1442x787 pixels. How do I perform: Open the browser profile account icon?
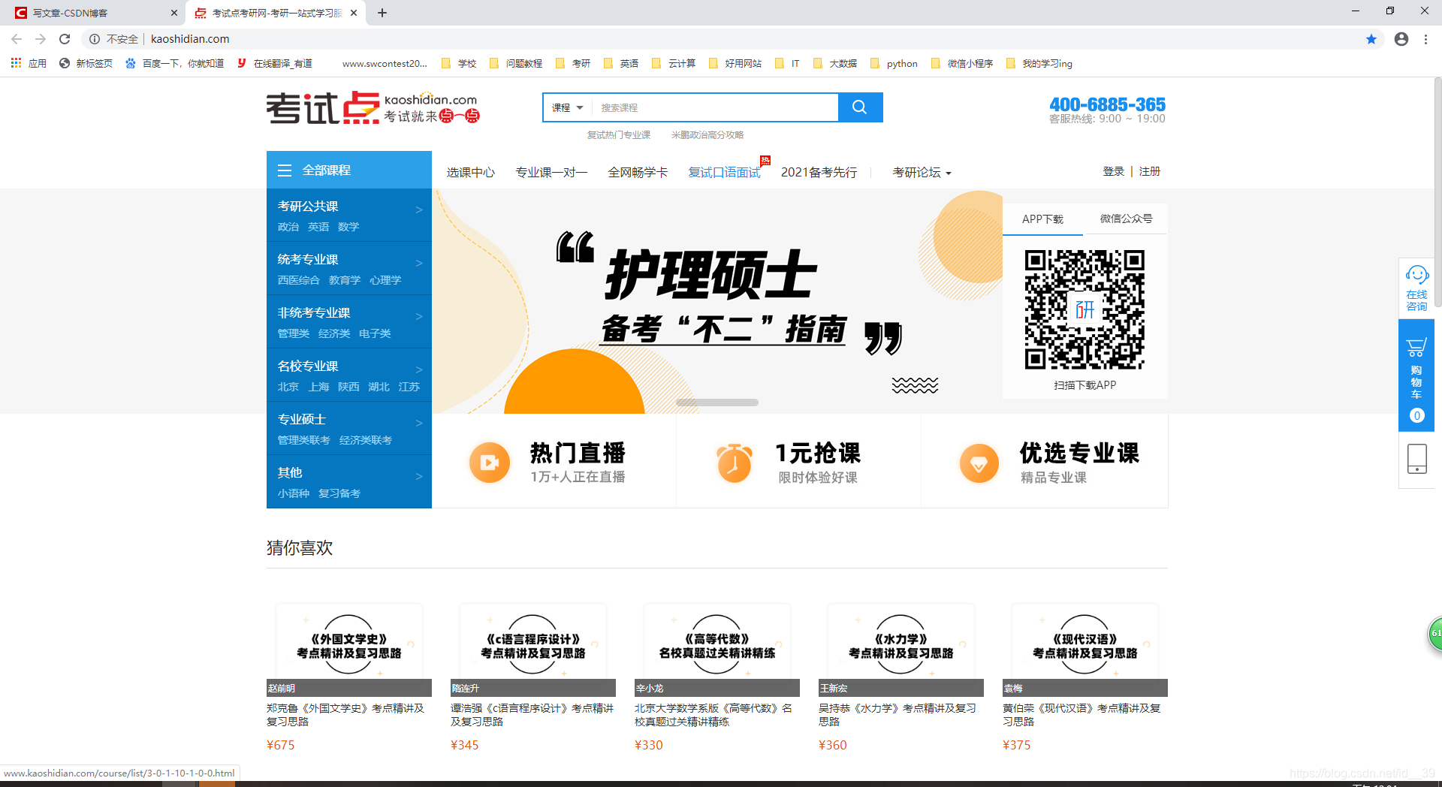tap(1401, 39)
